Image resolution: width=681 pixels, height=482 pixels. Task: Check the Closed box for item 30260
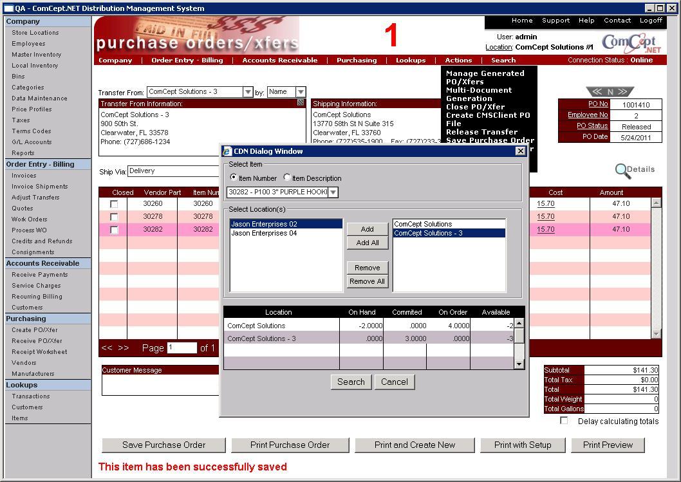[114, 204]
